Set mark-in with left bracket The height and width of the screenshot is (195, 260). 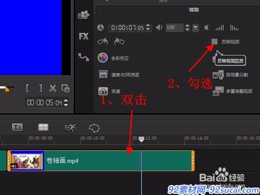[x=28, y=88]
